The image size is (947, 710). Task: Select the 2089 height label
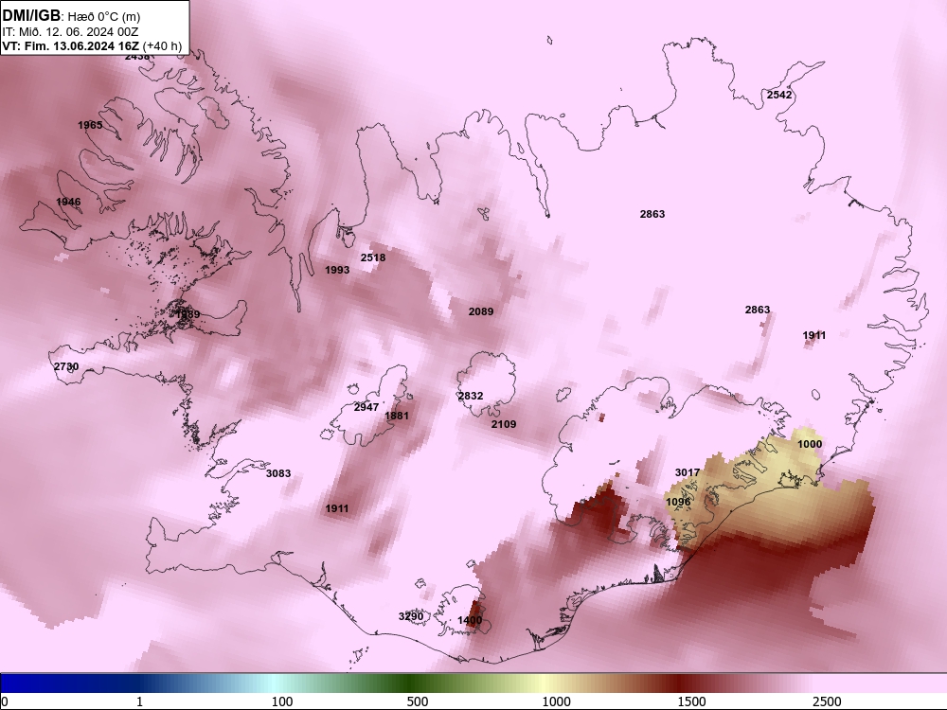point(481,311)
